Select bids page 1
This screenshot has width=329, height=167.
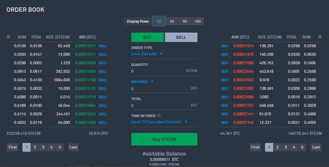click(x=27, y=147)
